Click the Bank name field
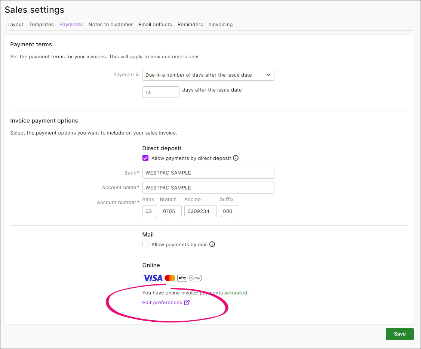The height and width of the screenshot is (349, 421). 208,173
